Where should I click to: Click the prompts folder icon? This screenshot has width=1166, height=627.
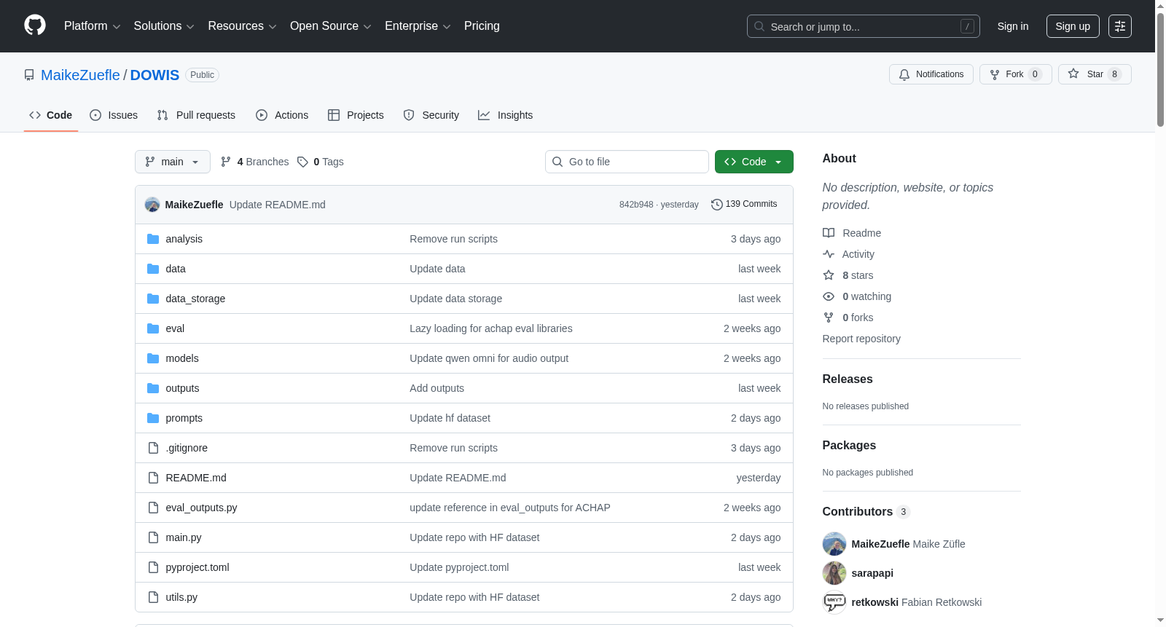tap(153, 418)
